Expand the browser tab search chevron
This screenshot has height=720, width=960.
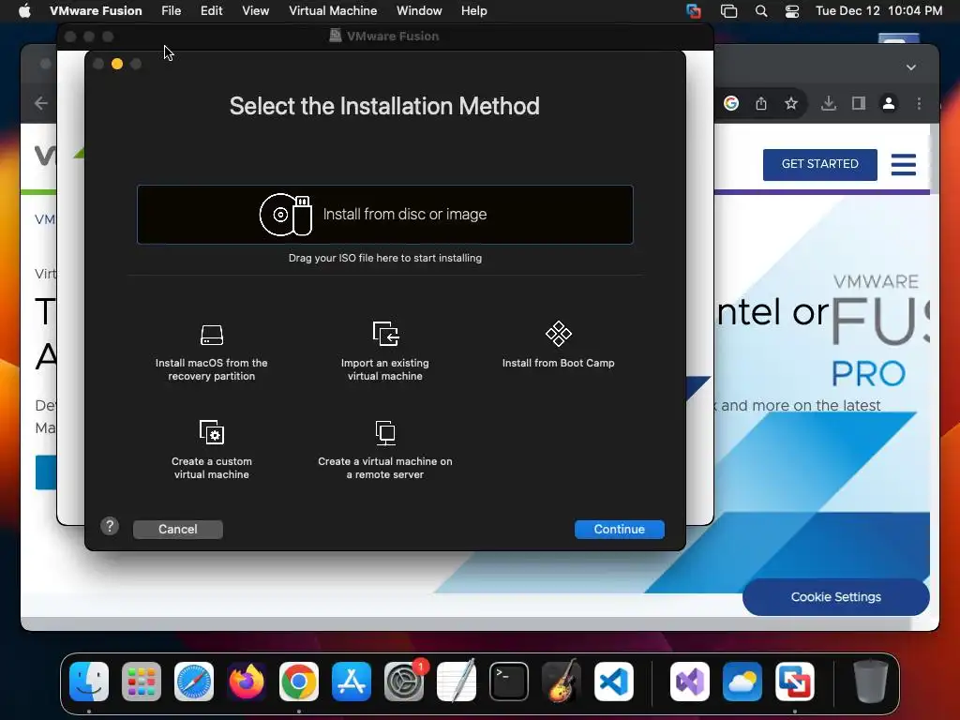pyautogui.click(x=911, y=67)
